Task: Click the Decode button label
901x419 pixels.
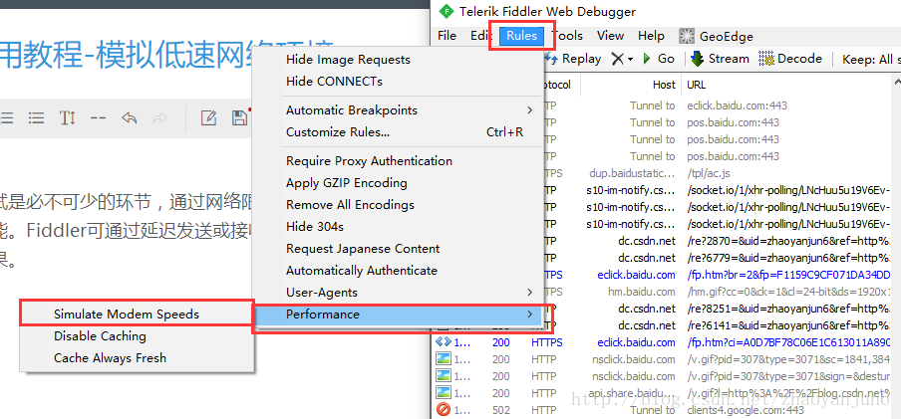Action: pyautogui.click(x=800, y=59)
